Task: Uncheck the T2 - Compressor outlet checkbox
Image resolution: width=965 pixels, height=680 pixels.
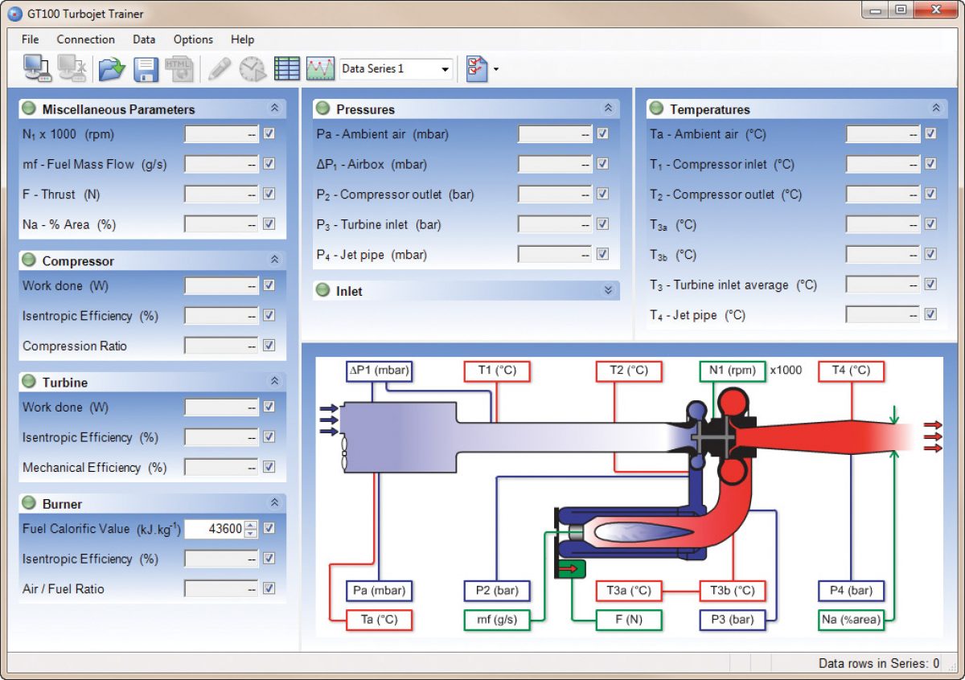Action: coord(930,194)
